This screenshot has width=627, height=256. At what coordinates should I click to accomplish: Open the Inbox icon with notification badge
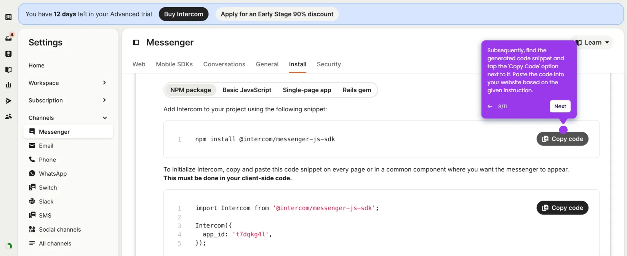(x=8, y=37)
